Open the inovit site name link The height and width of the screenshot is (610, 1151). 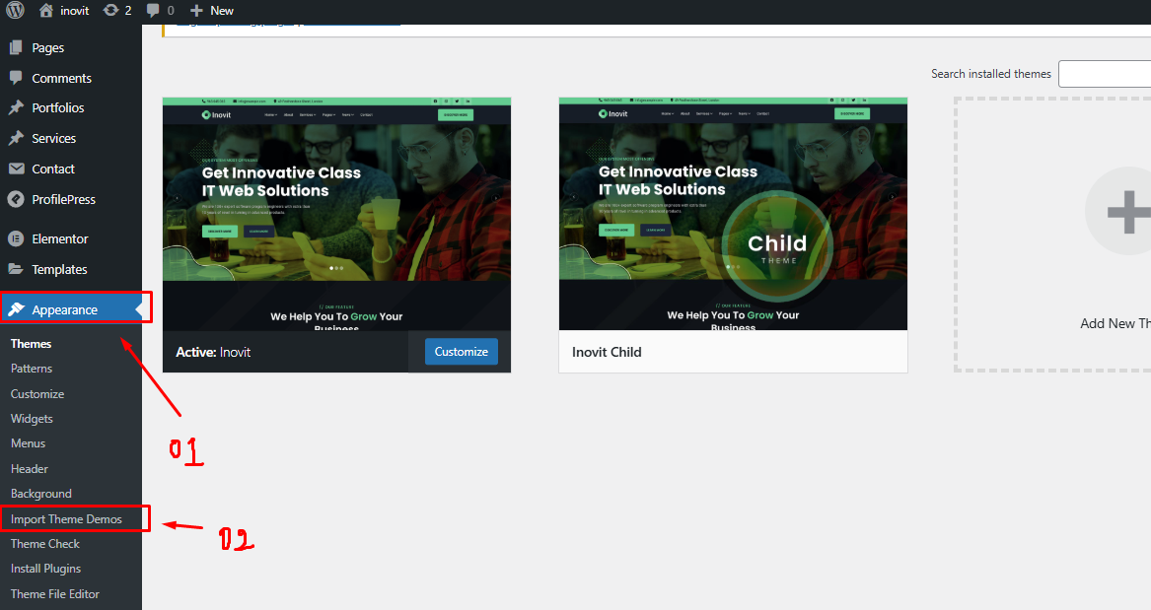pos(75,10)
